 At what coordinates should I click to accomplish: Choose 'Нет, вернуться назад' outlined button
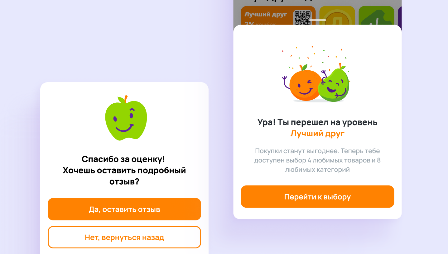[x=124, y=237]
